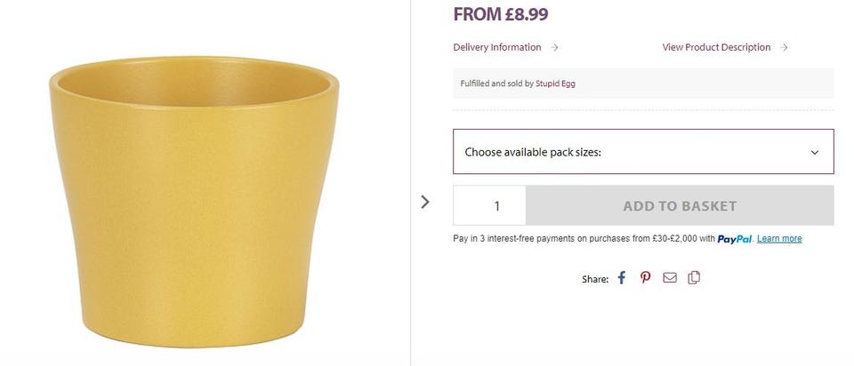Share the product on Pinterest
Screen dimensions: 854x366
click(646, 278)
